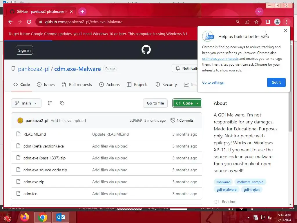Open the pankoza2-pl commit author link
The width and height of the screenshot is (297, 223).
click(x=37, y=121)
